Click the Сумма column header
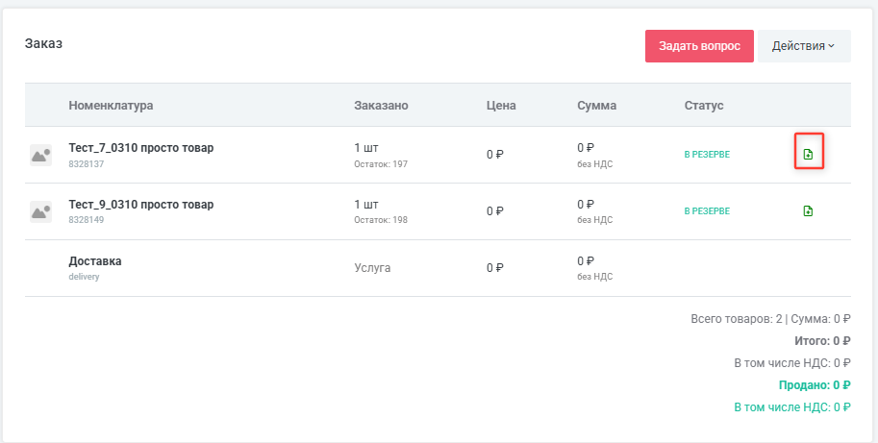 point(596,106)
